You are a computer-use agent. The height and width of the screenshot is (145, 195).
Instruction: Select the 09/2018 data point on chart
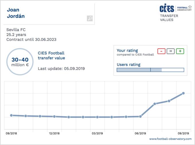[11, 115]
